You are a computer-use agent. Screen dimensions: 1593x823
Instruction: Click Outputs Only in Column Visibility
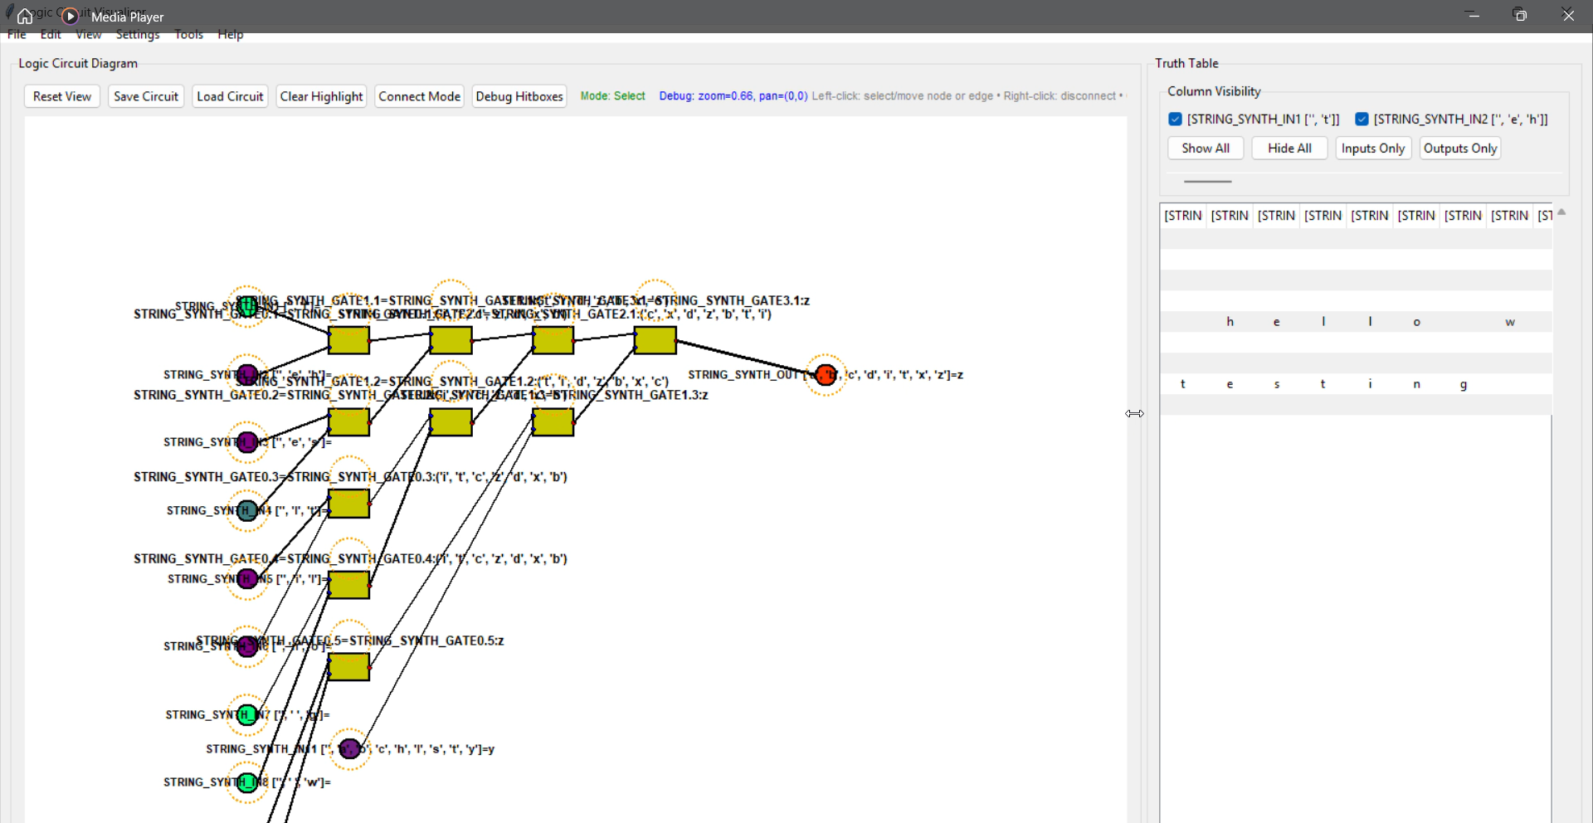click(1459, 149)
